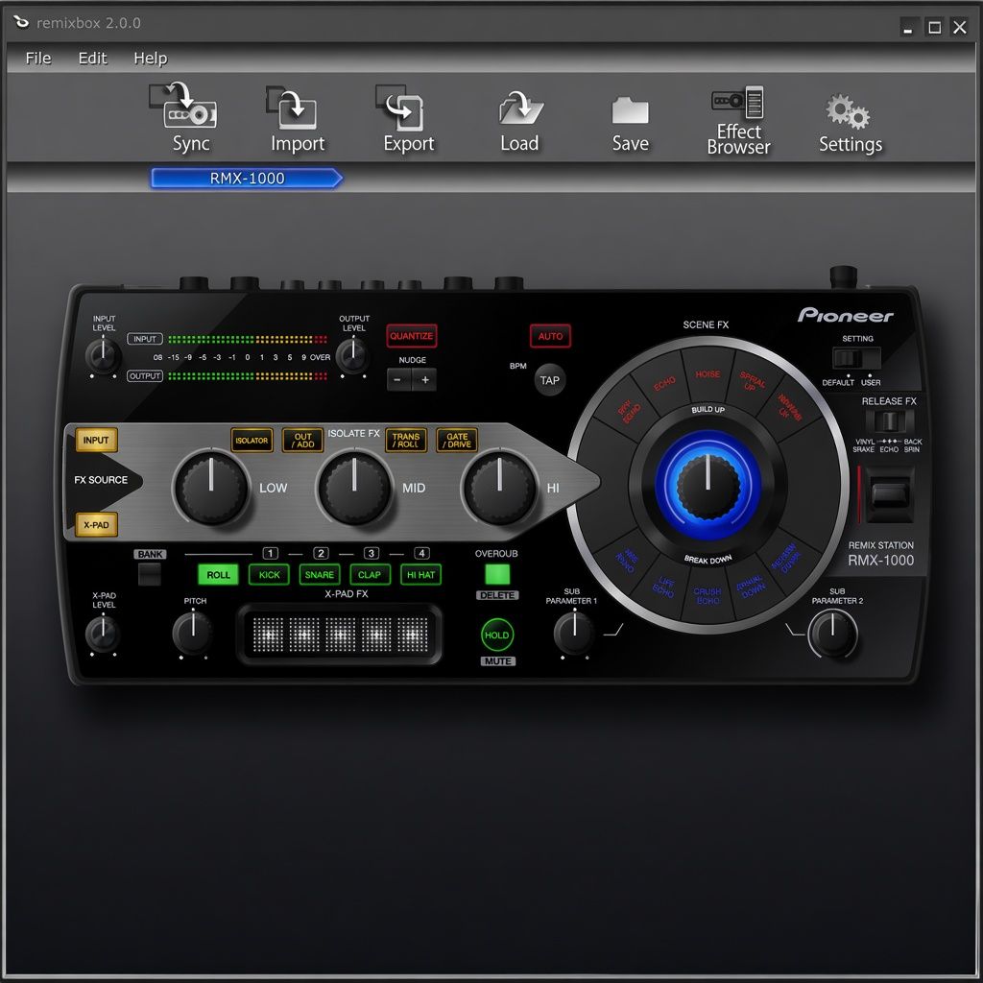The height and width of the screenshot is (983, 983).
Task: Select INPUT as FX source
Action: [x=96, y=440]
